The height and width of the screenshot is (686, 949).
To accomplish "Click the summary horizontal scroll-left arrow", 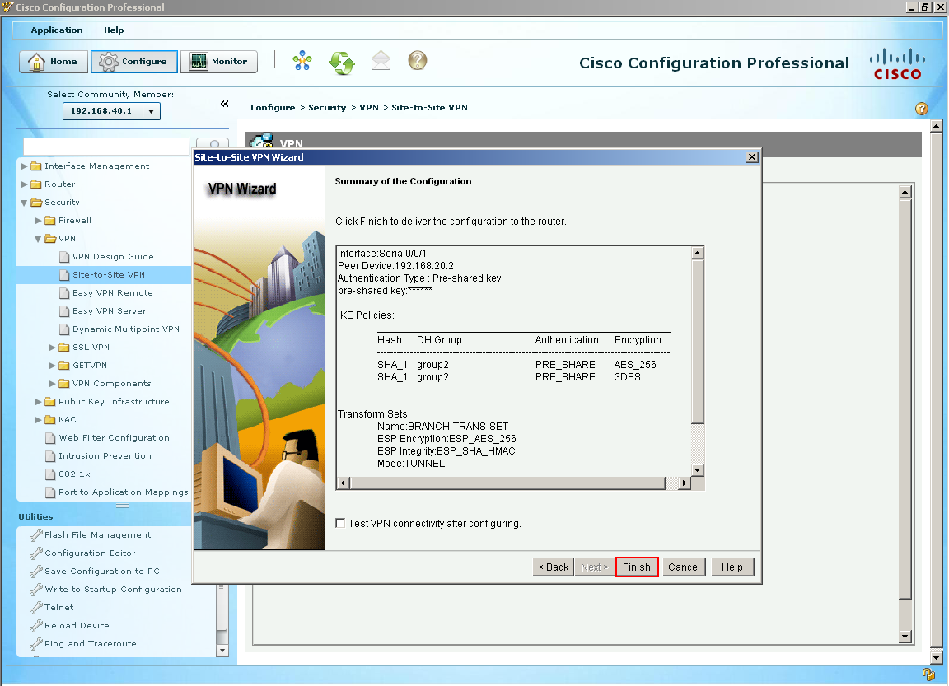I will (344, 483).
